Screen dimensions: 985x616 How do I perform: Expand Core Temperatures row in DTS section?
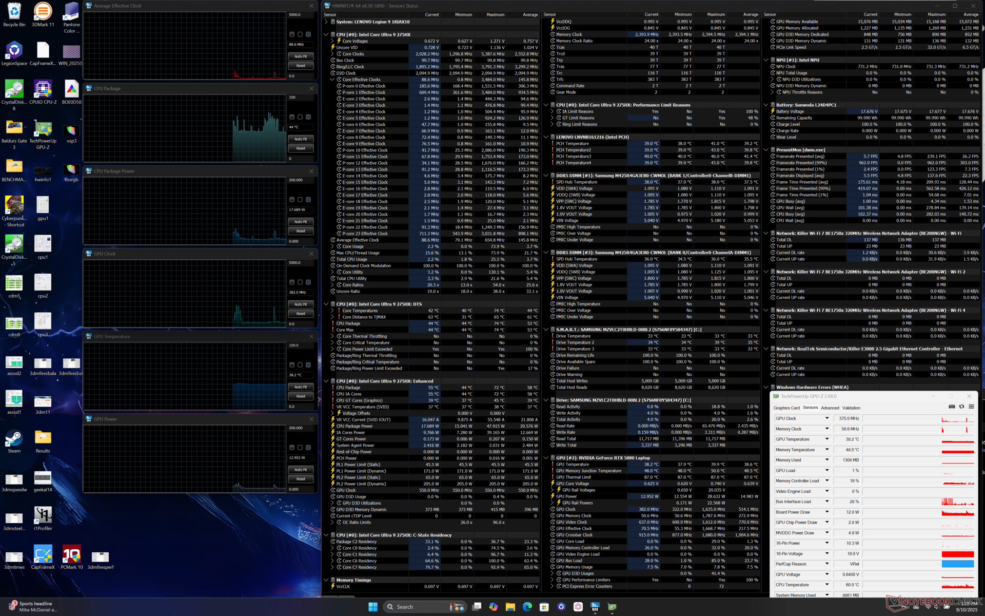332,311
